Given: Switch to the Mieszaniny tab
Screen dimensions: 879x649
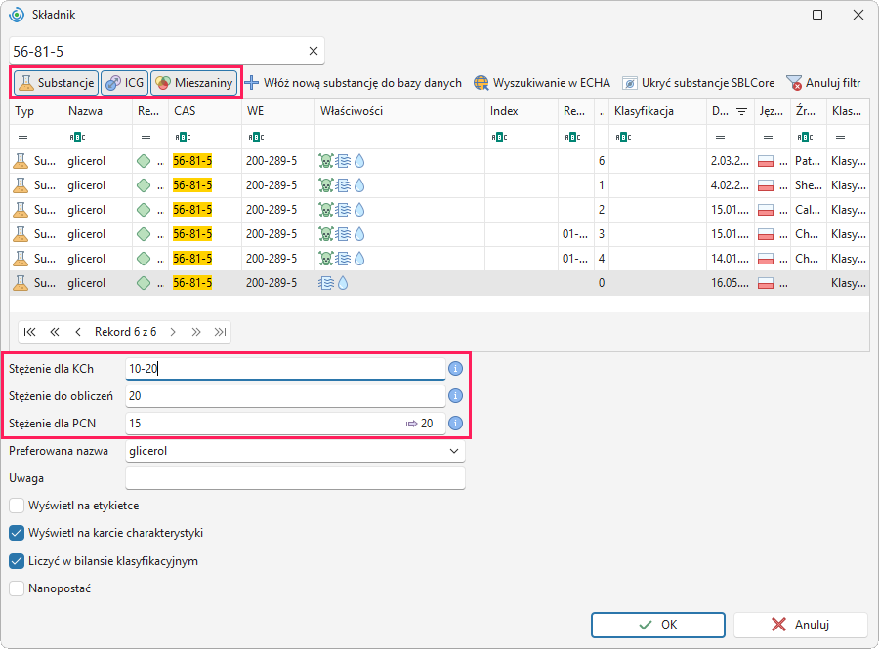Looking at the screenshot, I should click(x=194, y=83).
